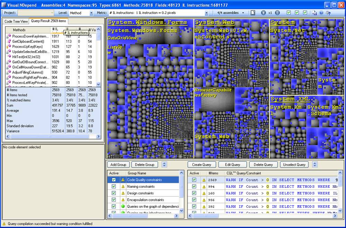This screenshot has height=228, width=346.
Task: Uncheck Active box for Code Quality constraints
Action: click(114, 180)
